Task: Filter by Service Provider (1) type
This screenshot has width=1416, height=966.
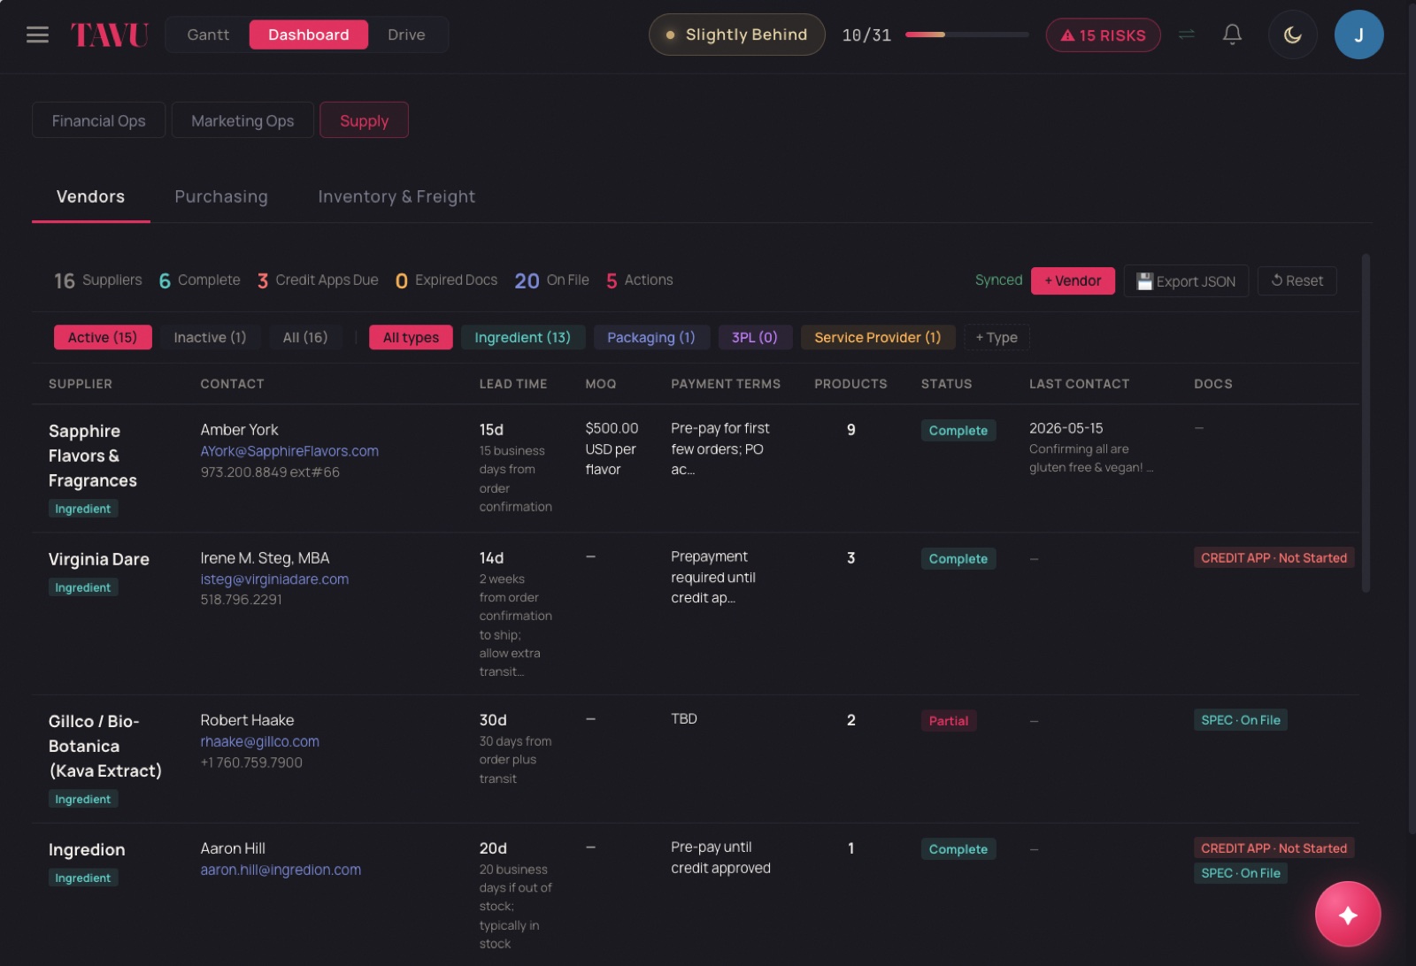Action: pyautogui.click(x=877, y=337)
